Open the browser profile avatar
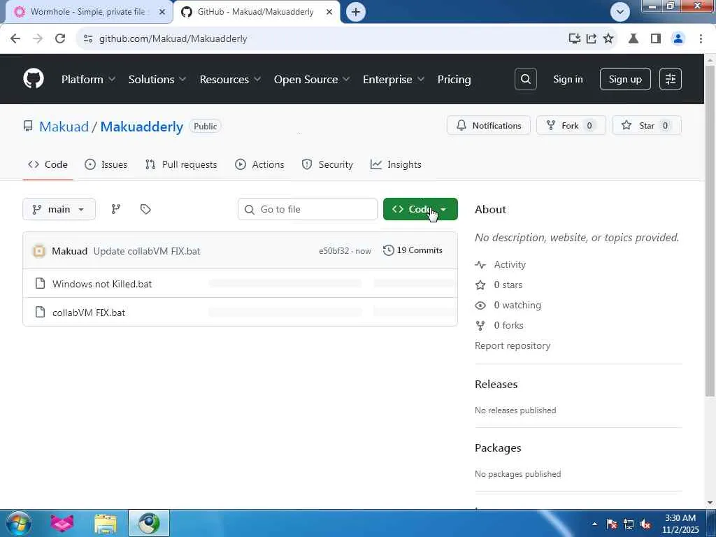 pos(678,38)
